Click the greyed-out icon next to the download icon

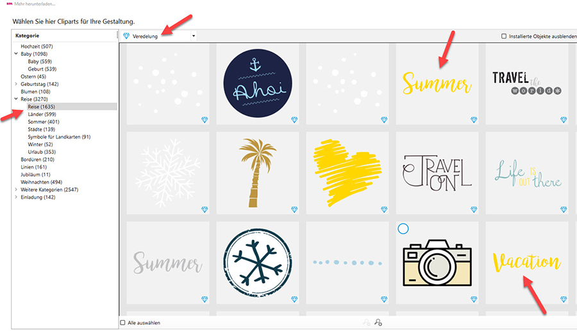(x=367, y=323)
